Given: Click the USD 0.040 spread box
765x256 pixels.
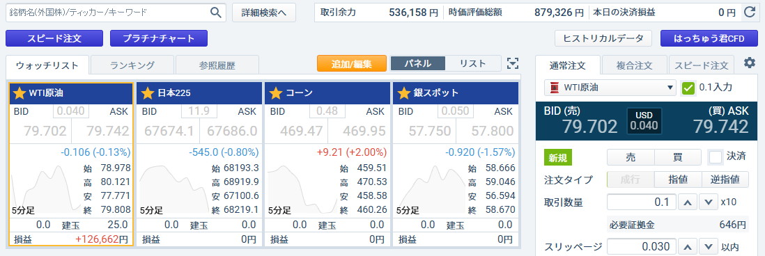Looking at the screenshot, I should point(644,121).
